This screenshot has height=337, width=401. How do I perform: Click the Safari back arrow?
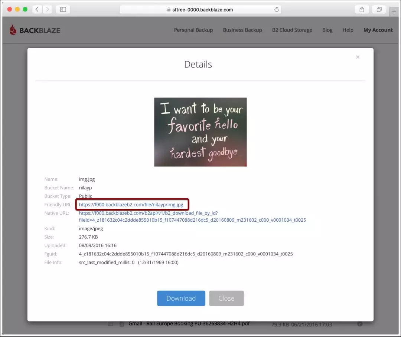tap(37, 9)
